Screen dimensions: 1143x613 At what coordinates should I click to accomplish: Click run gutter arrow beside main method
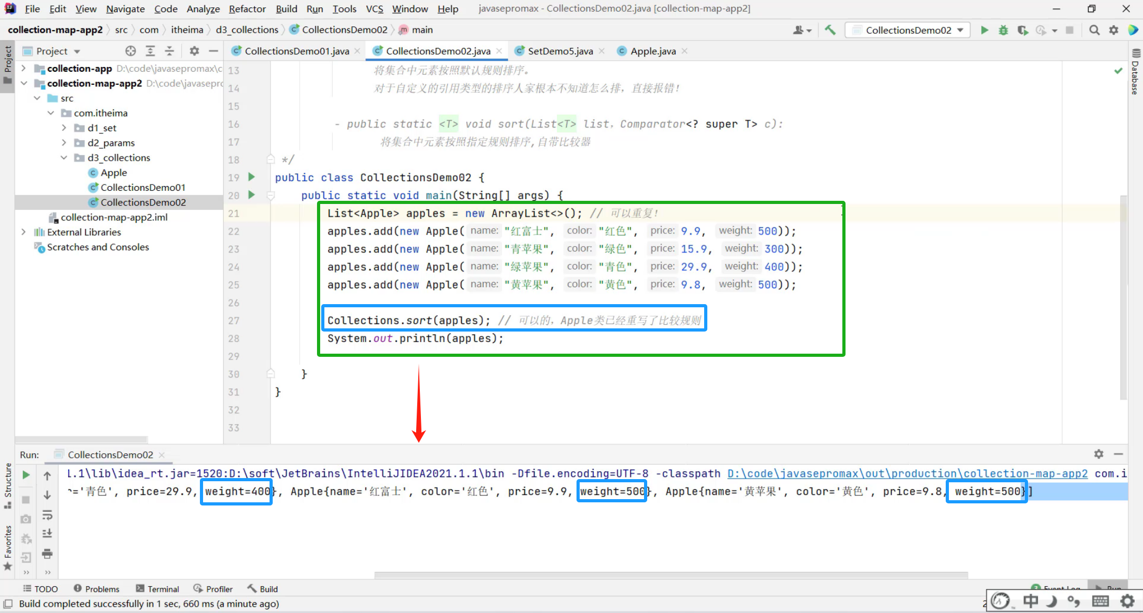coord(252,195)
